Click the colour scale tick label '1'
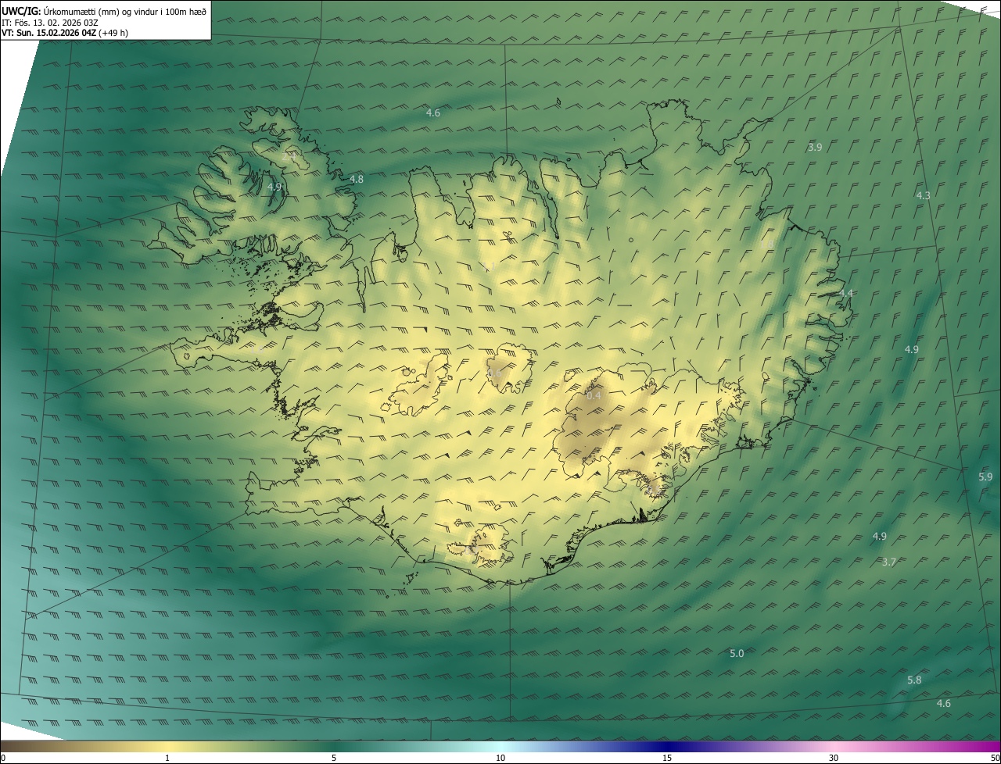 167,758
